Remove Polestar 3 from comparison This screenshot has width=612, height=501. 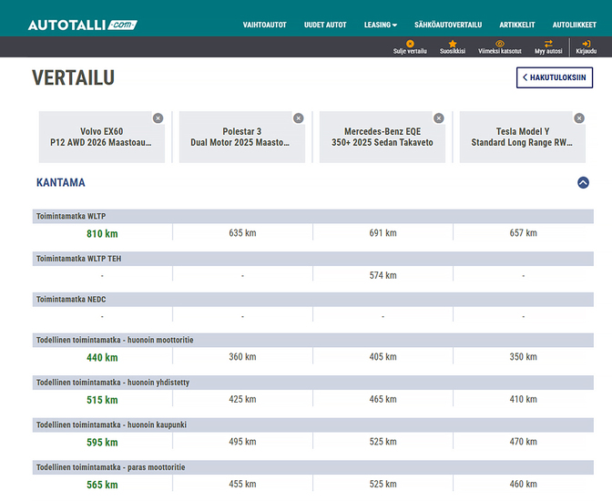pyautogui.click(x=298, y=118)
